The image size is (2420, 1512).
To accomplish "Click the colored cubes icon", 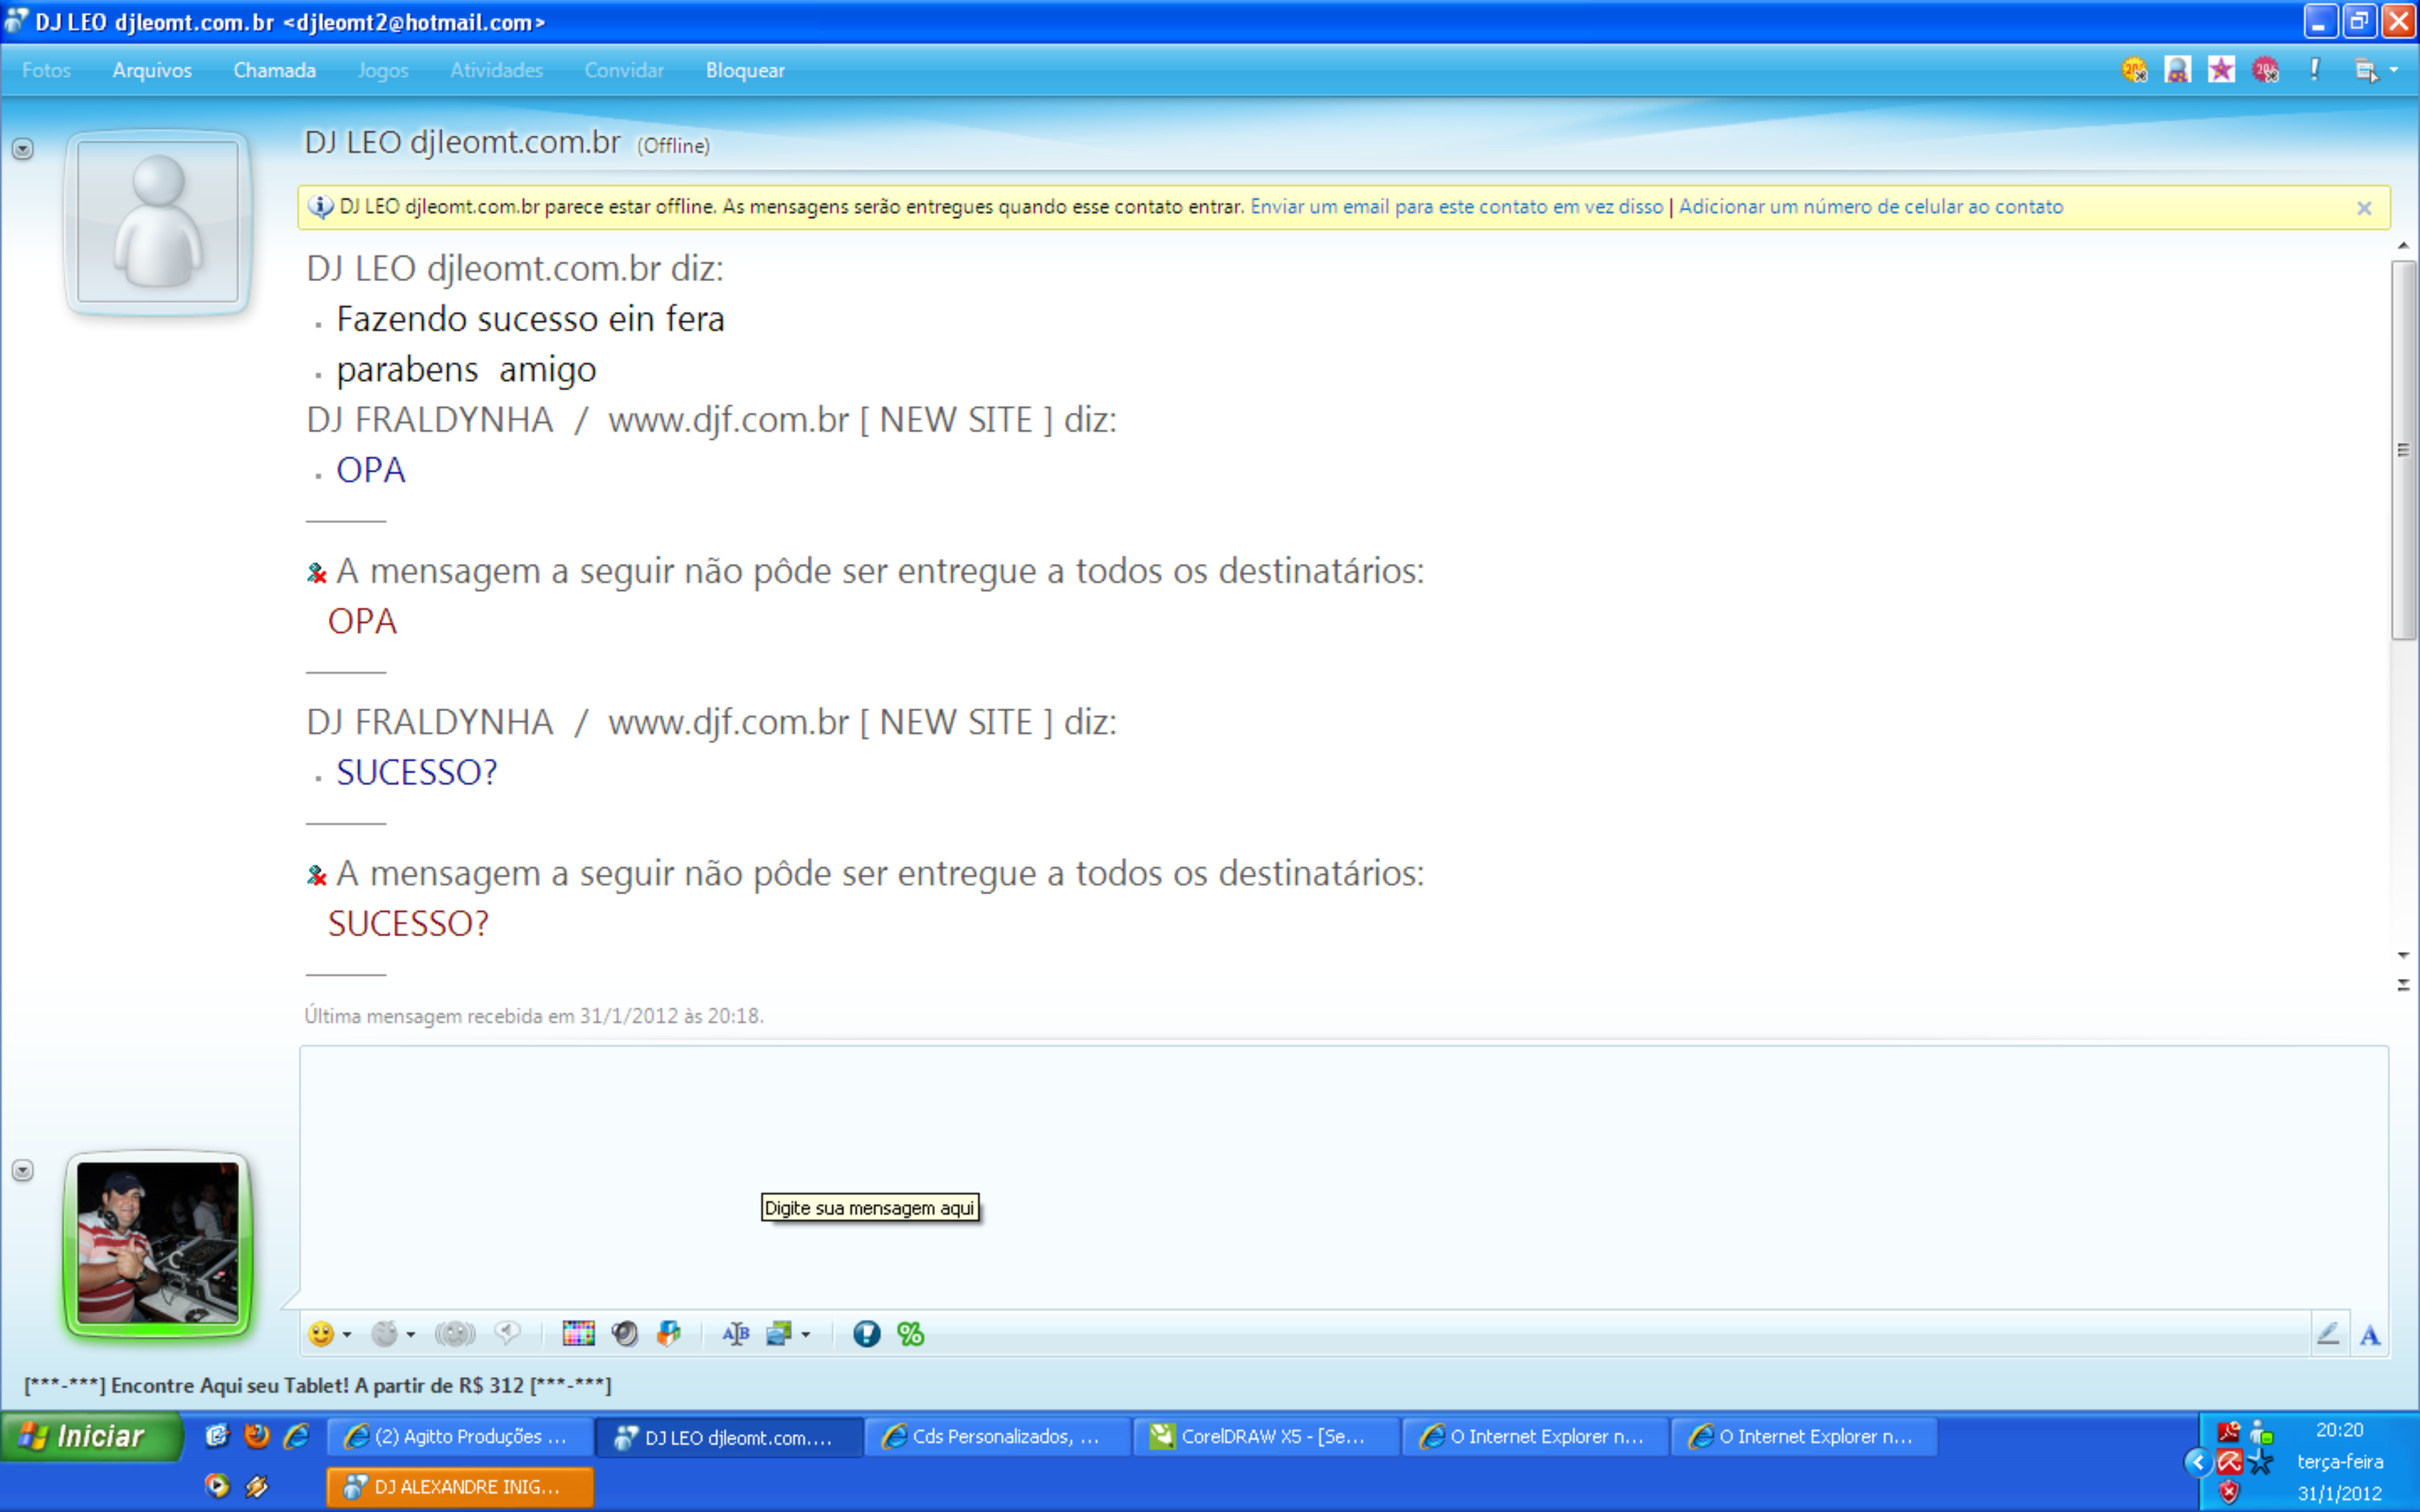I will (669, 1333).
